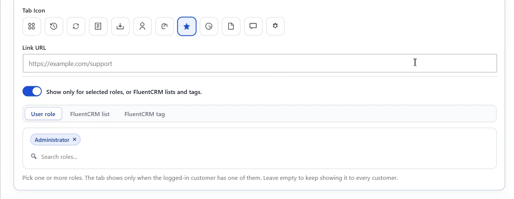This screenshot has width=514, height=199.
Task: Choose the chat bubble tab icon
Action: (x=253, y=26)
